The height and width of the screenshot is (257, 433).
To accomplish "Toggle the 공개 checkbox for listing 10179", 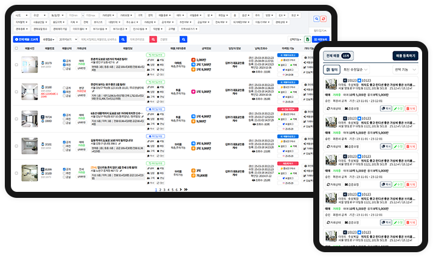I will (x=65, y=61).
